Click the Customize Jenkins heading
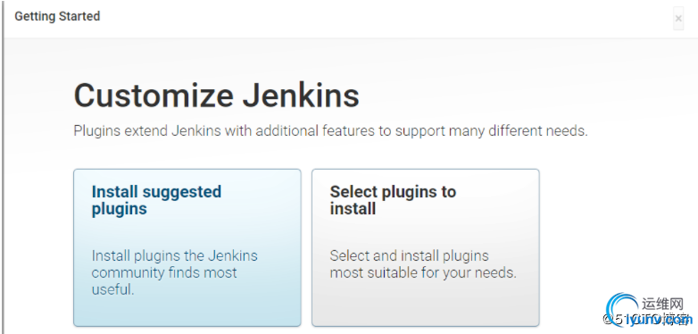The width and height of the screenshot is (698, 334). (x=216, y=96)
